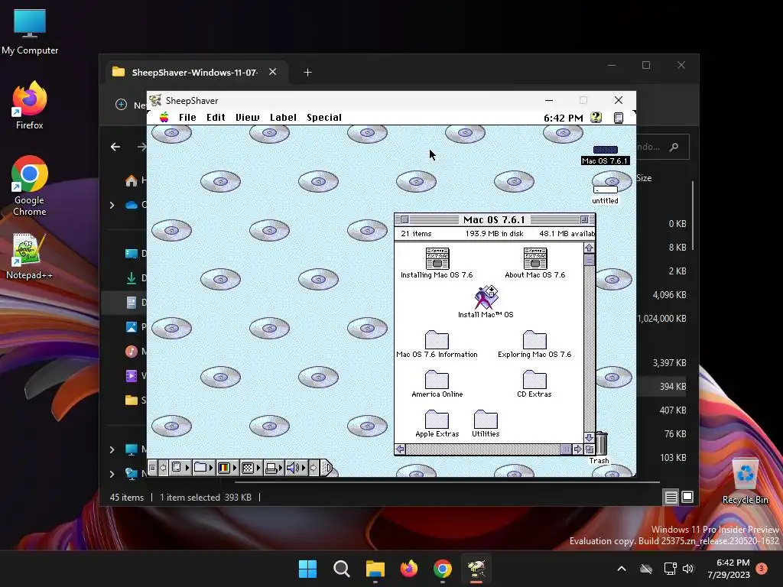783x587 pixels.
Task: Click the Finder window scroll up arrow
Action: pos(590,248)
